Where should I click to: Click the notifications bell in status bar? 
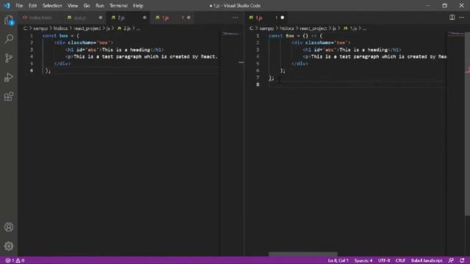(x=462, y=260)
